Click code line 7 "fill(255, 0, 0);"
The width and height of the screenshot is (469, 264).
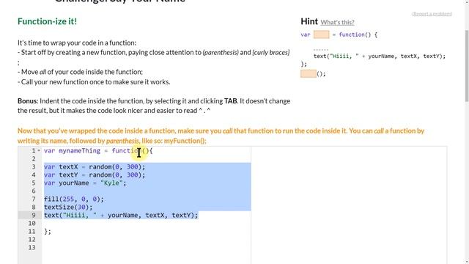[74, 199]
